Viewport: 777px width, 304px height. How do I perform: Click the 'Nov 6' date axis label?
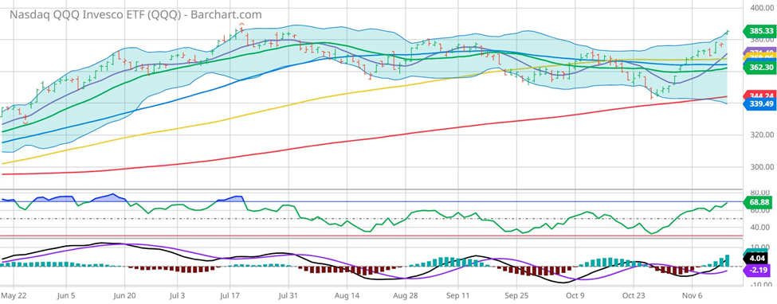tap(693, 294)
